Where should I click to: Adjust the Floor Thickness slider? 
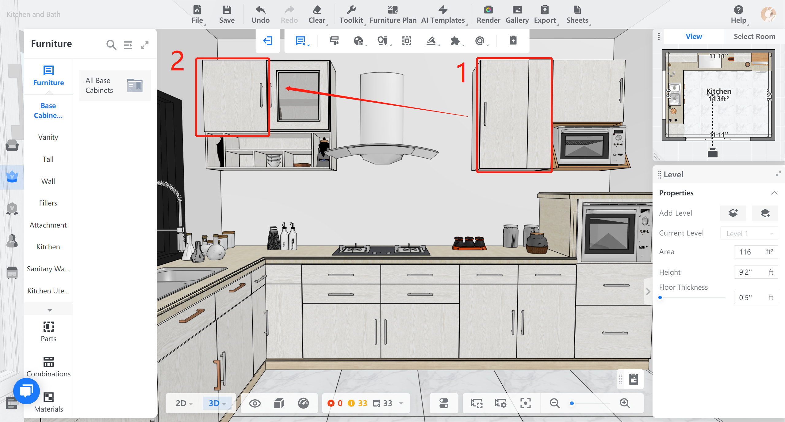(660, 297)
